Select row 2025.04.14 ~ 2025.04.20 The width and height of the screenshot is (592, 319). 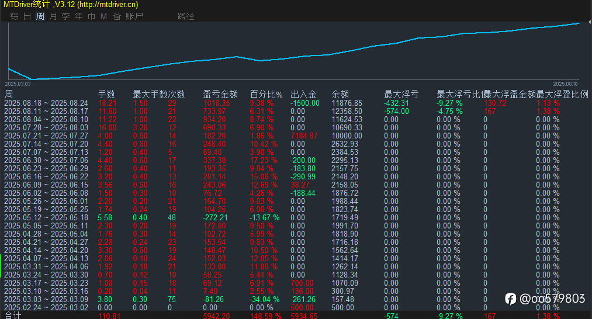[x=296, y=250]
